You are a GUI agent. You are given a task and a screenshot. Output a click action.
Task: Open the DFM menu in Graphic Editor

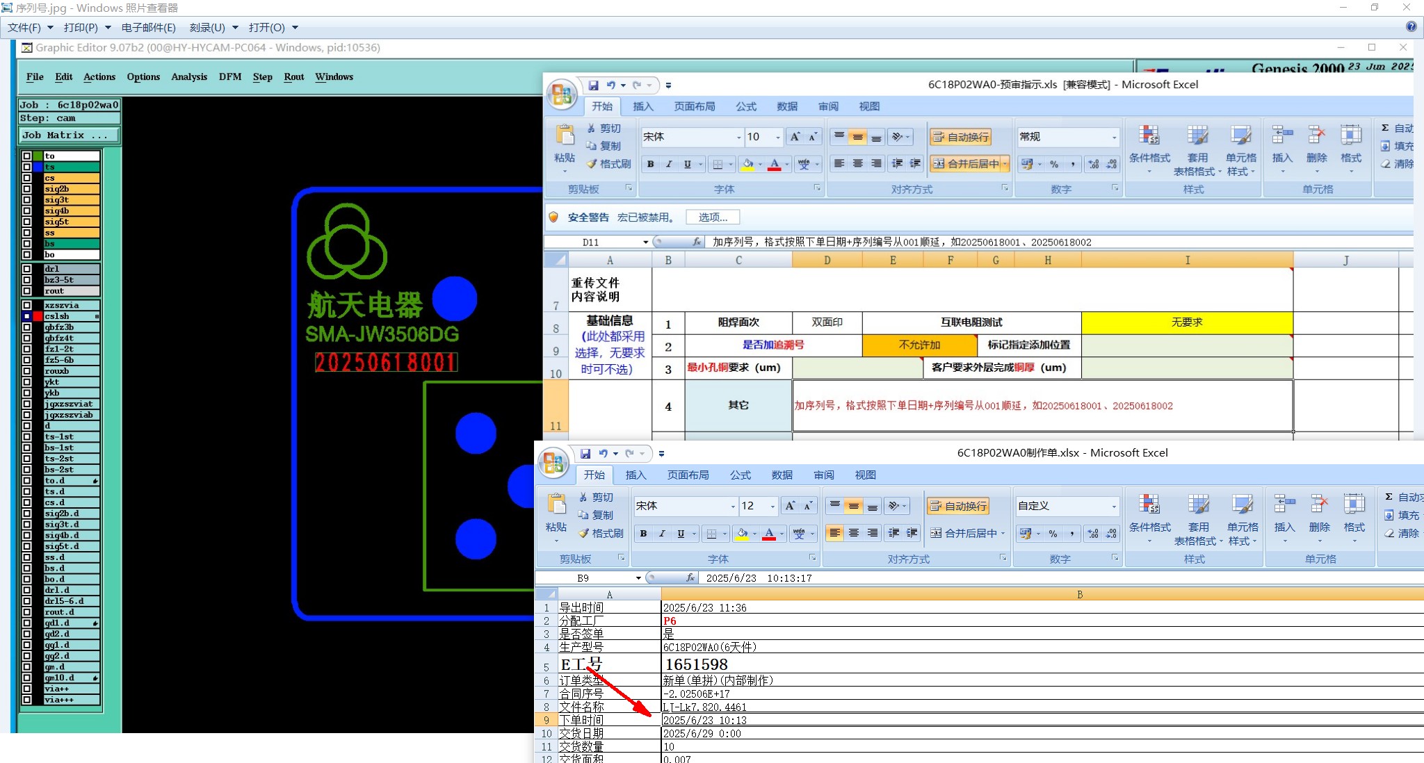pos(230,76)
